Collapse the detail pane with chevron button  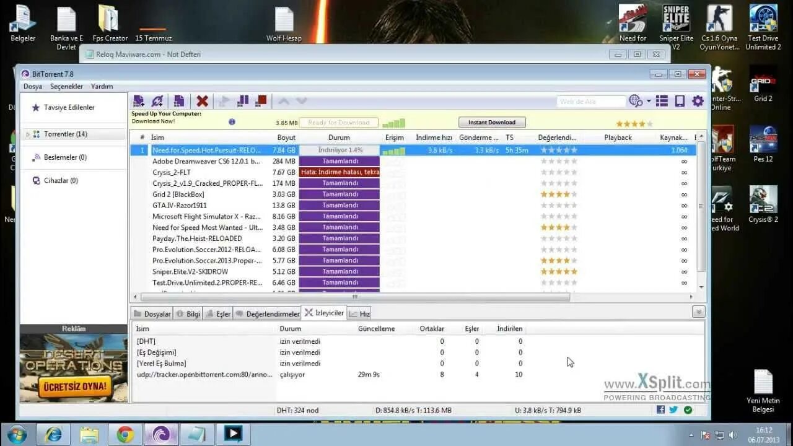click(698, 313)
